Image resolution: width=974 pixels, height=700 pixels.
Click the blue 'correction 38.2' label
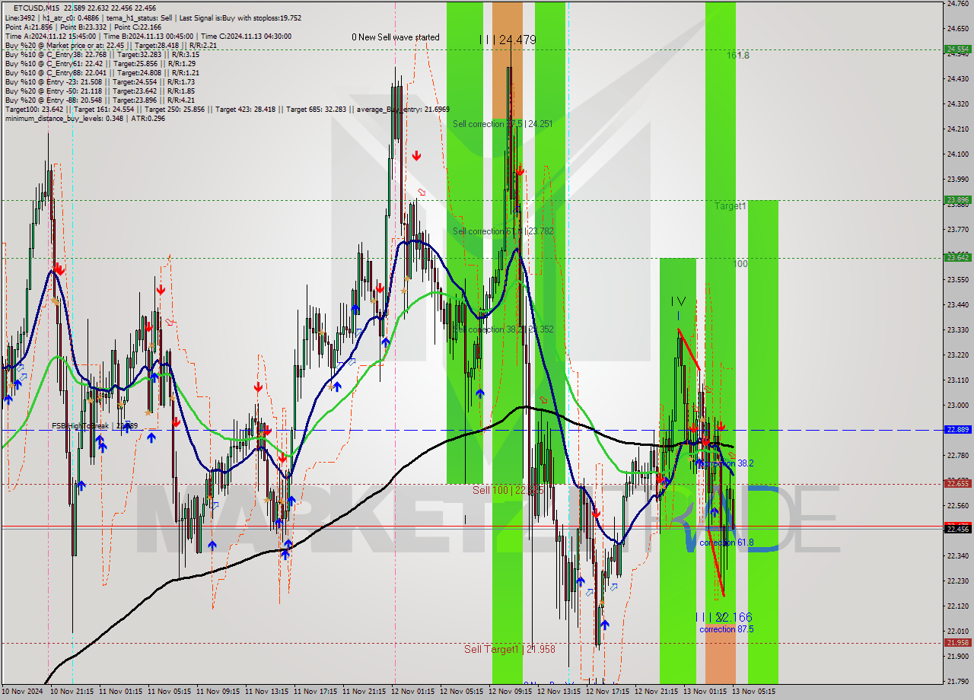click(x=727, y=463)
